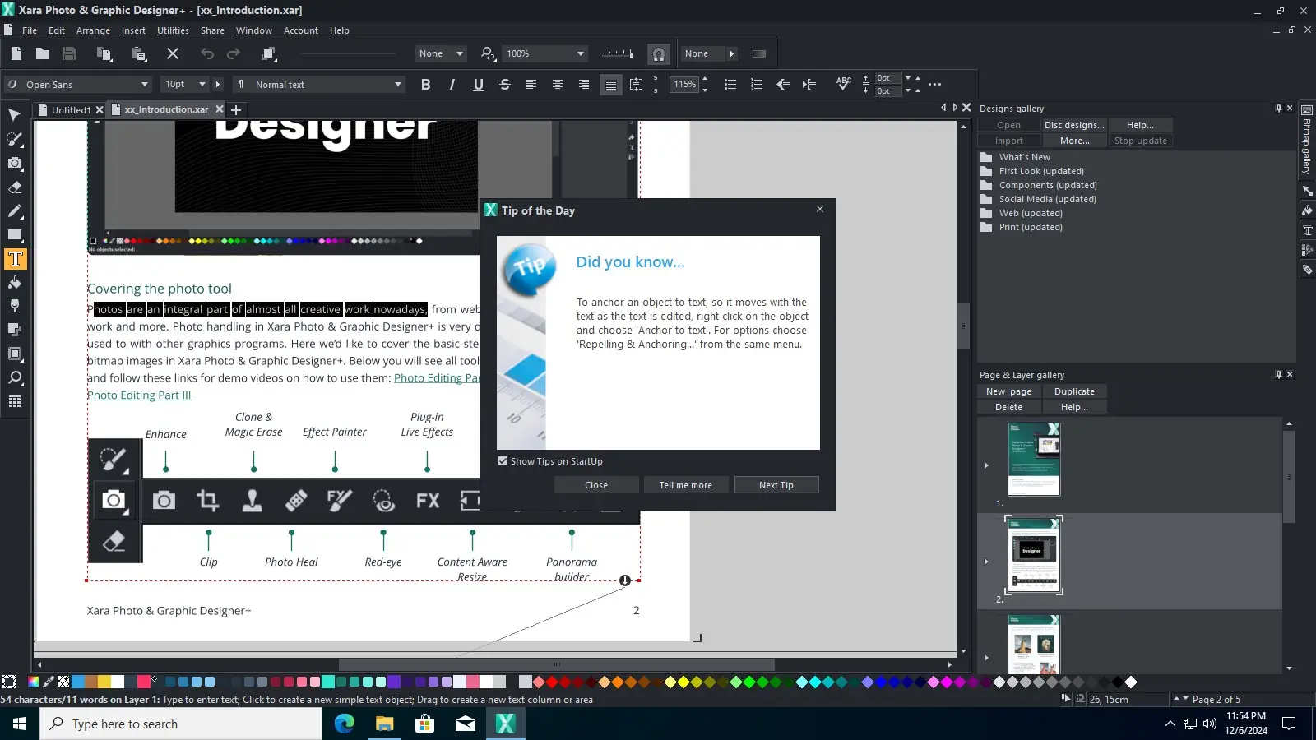Click the bulleted list icon
Image resolution: width=1316 pixels, height=740 pixels.
(x=730, y=85)
